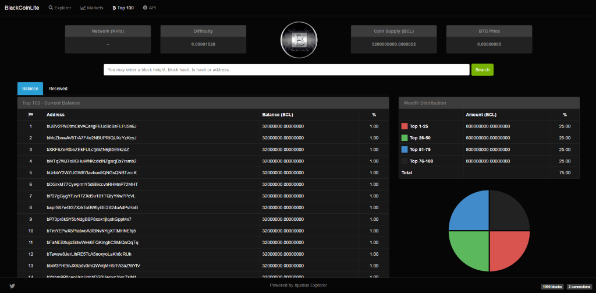596x293 pixels.
Task: Open the API navigation item
Action: 150,8
